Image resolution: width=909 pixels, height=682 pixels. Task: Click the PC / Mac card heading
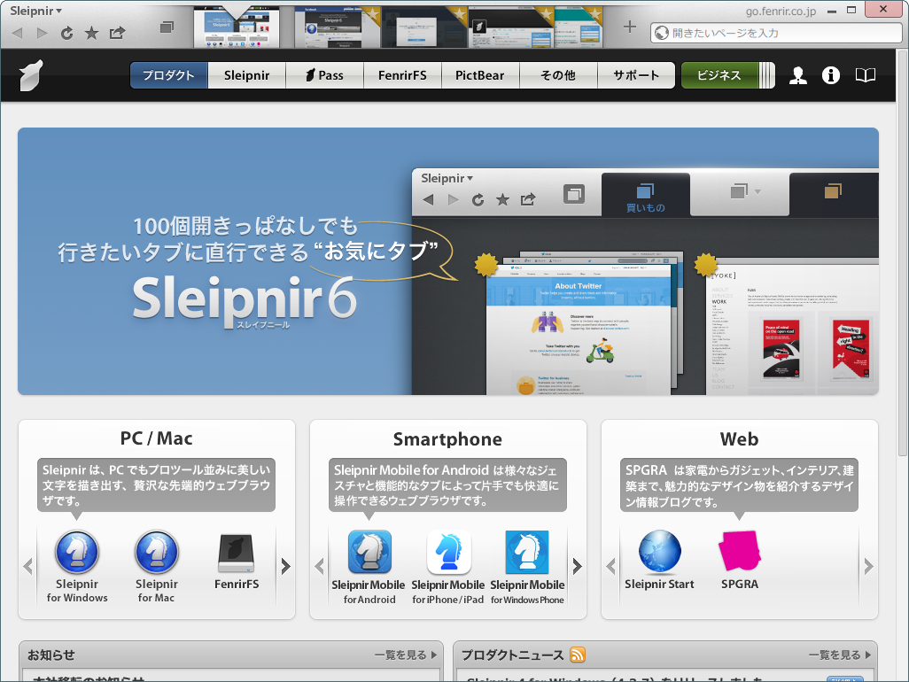[157, 438]
